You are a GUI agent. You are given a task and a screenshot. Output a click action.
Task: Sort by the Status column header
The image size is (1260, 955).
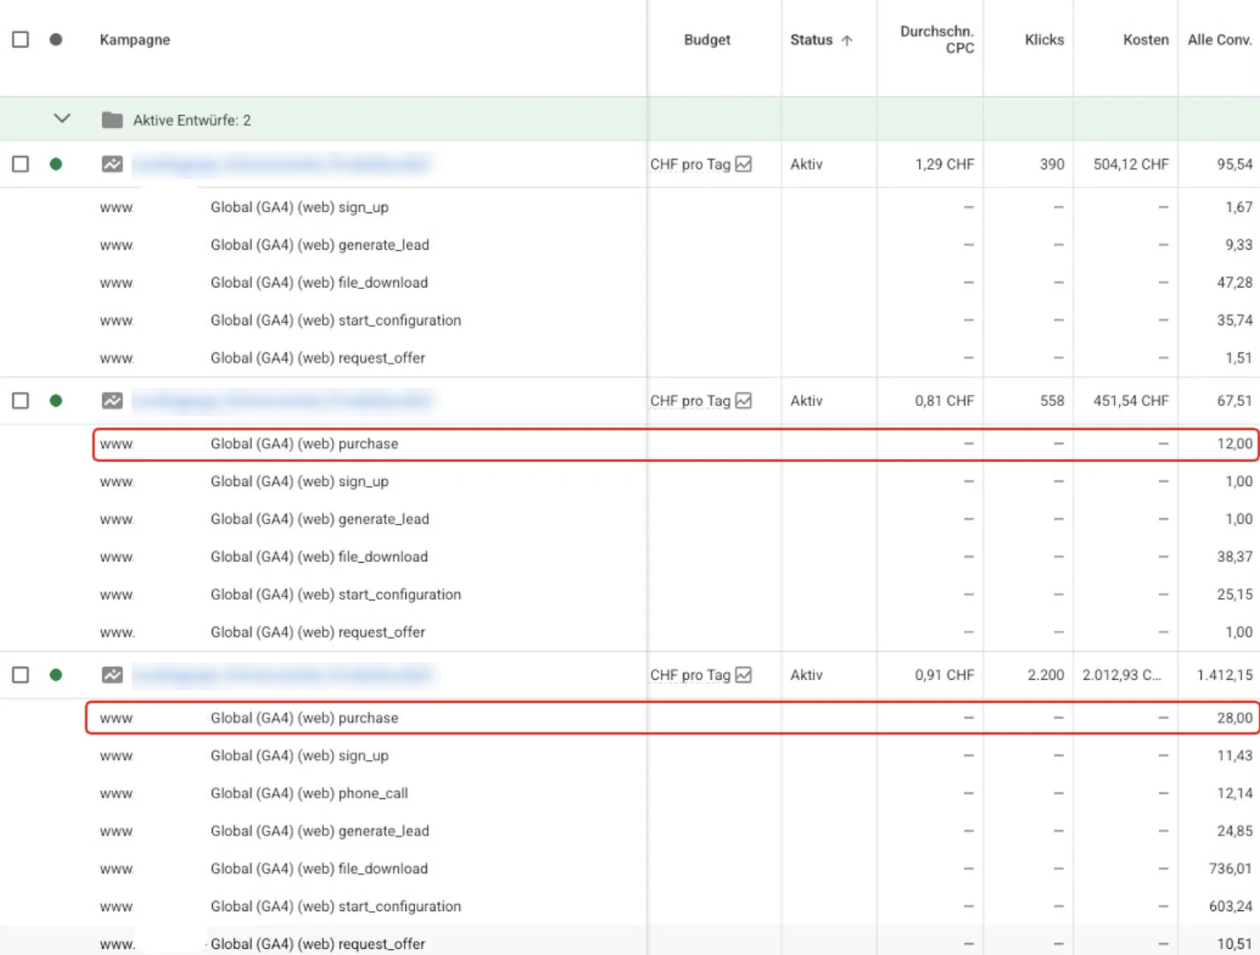[811, 39]
